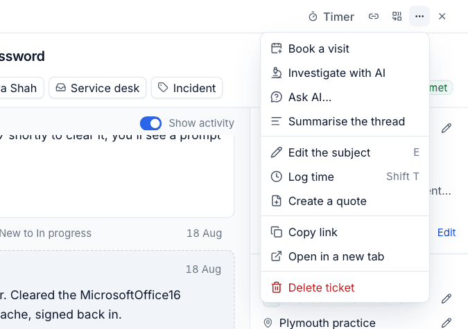Click pencil icon below the met badge
The height and width of the screenshot is (329, 468).
coord(447,128)
